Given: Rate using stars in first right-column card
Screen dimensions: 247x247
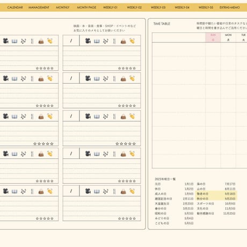Looking at the screenshot, I should [x=127, y=68].
